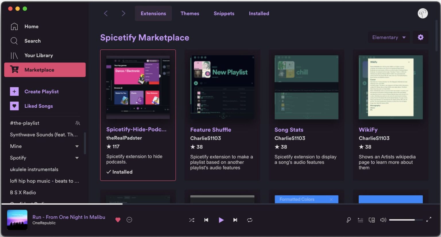
Task: Collapse the Mine playlist folder
Action: coord(77,146)
